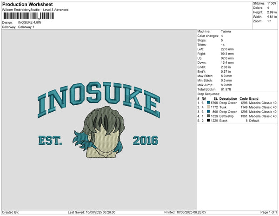The image size is (279, 216).
Task: Click the 'Printed: 10/08/2025 08.28.05' footer
Action: (185, 212)
